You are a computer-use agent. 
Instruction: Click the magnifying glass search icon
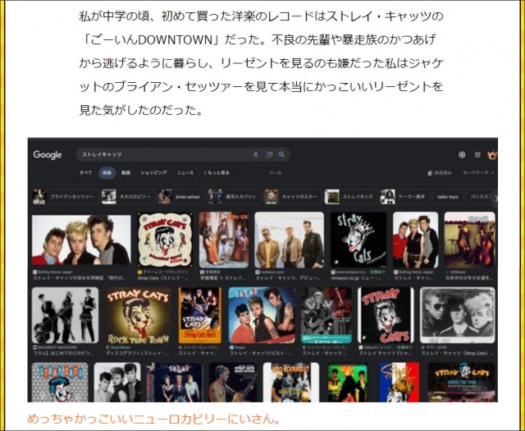281,154
